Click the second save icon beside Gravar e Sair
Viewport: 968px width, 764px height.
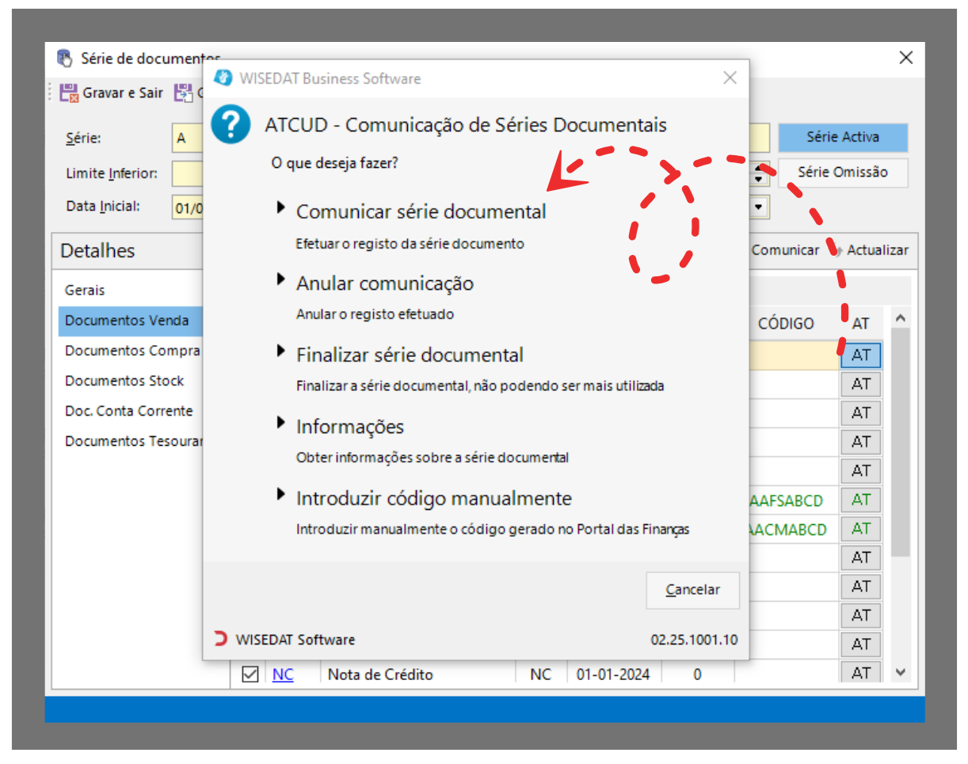point(183,93)
